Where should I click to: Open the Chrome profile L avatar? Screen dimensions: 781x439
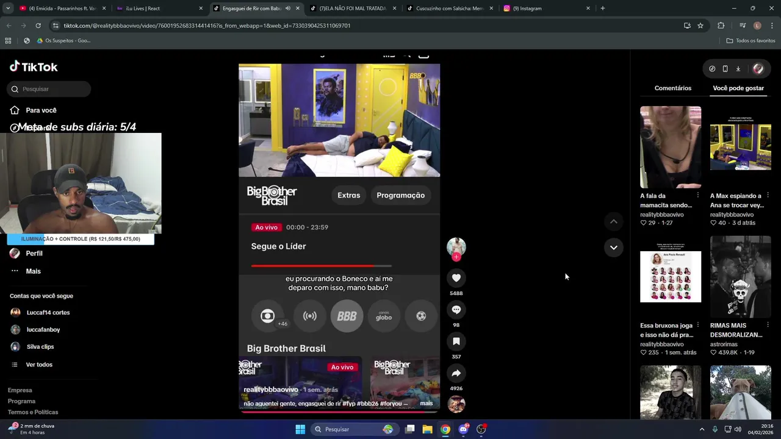pyautogui.click(x=757, y=26)
